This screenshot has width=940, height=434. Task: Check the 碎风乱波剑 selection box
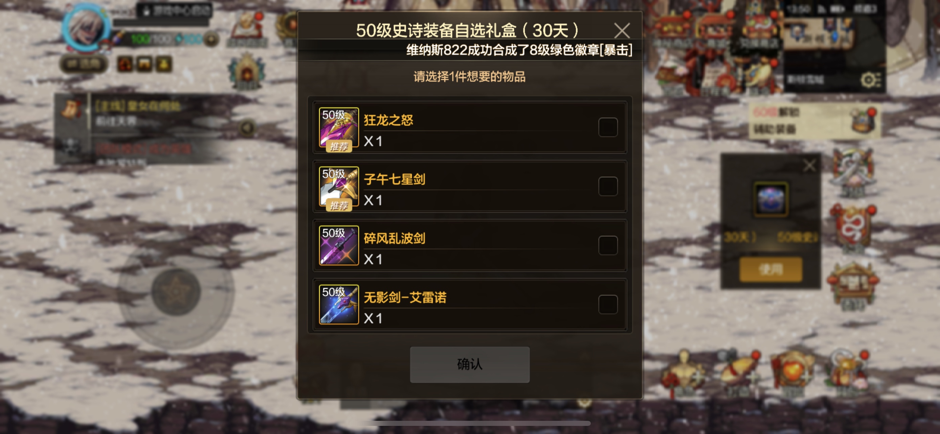tap(608, 245)
